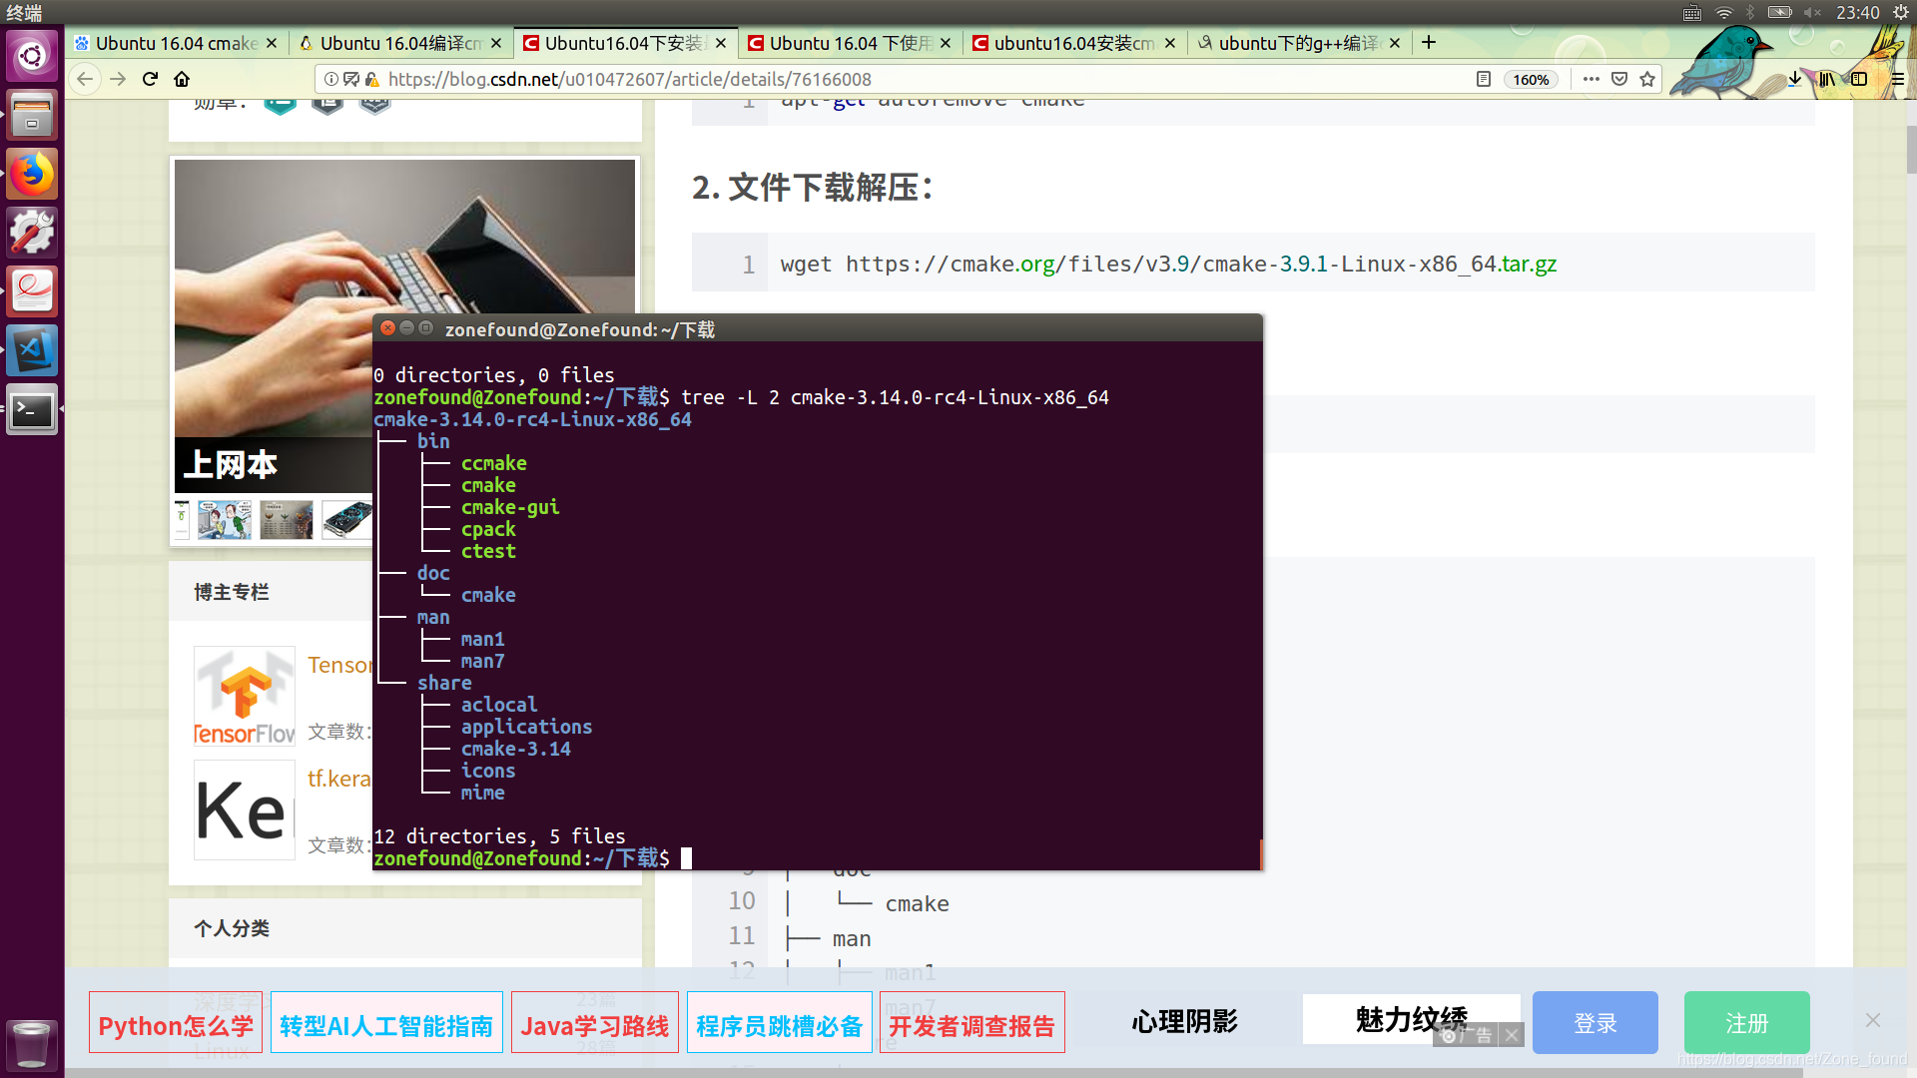Click the forward navigation arrow
The width and height of the screenshot is (1917, 1078).
click(x=118, y=79)
